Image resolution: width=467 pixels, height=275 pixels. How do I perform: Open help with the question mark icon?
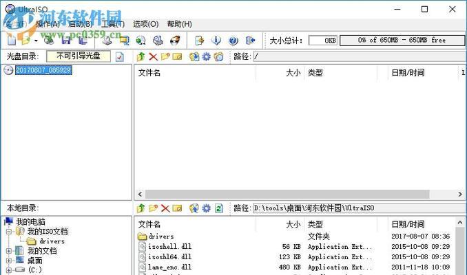coord(233,40)
